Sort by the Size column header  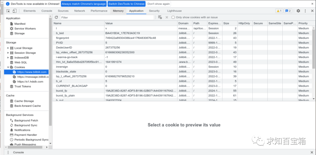pos(230,23)
